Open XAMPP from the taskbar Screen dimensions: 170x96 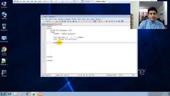click(x=40, y=94)
